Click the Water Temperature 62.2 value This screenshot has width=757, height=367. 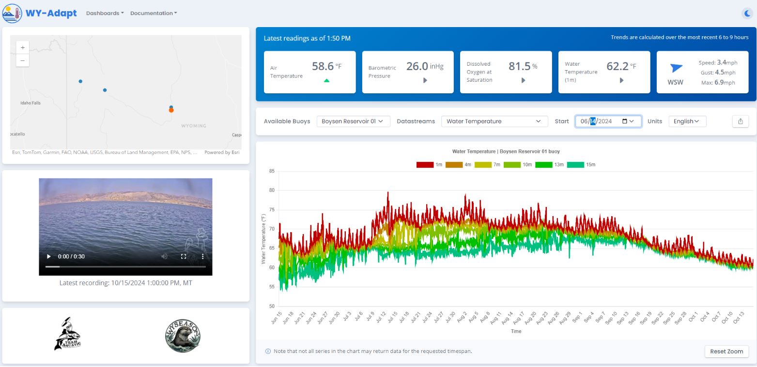(x=618, y=66)
